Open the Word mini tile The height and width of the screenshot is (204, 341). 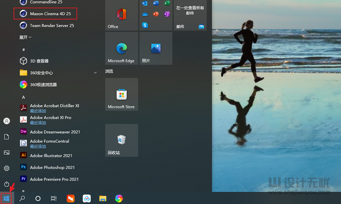[x=156, y=3]
